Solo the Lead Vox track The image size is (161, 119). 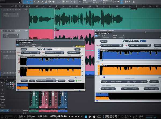tap(8, 10)
